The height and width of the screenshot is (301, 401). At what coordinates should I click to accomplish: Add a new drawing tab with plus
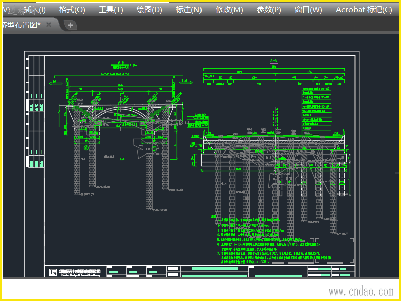[x=70, y=25]
